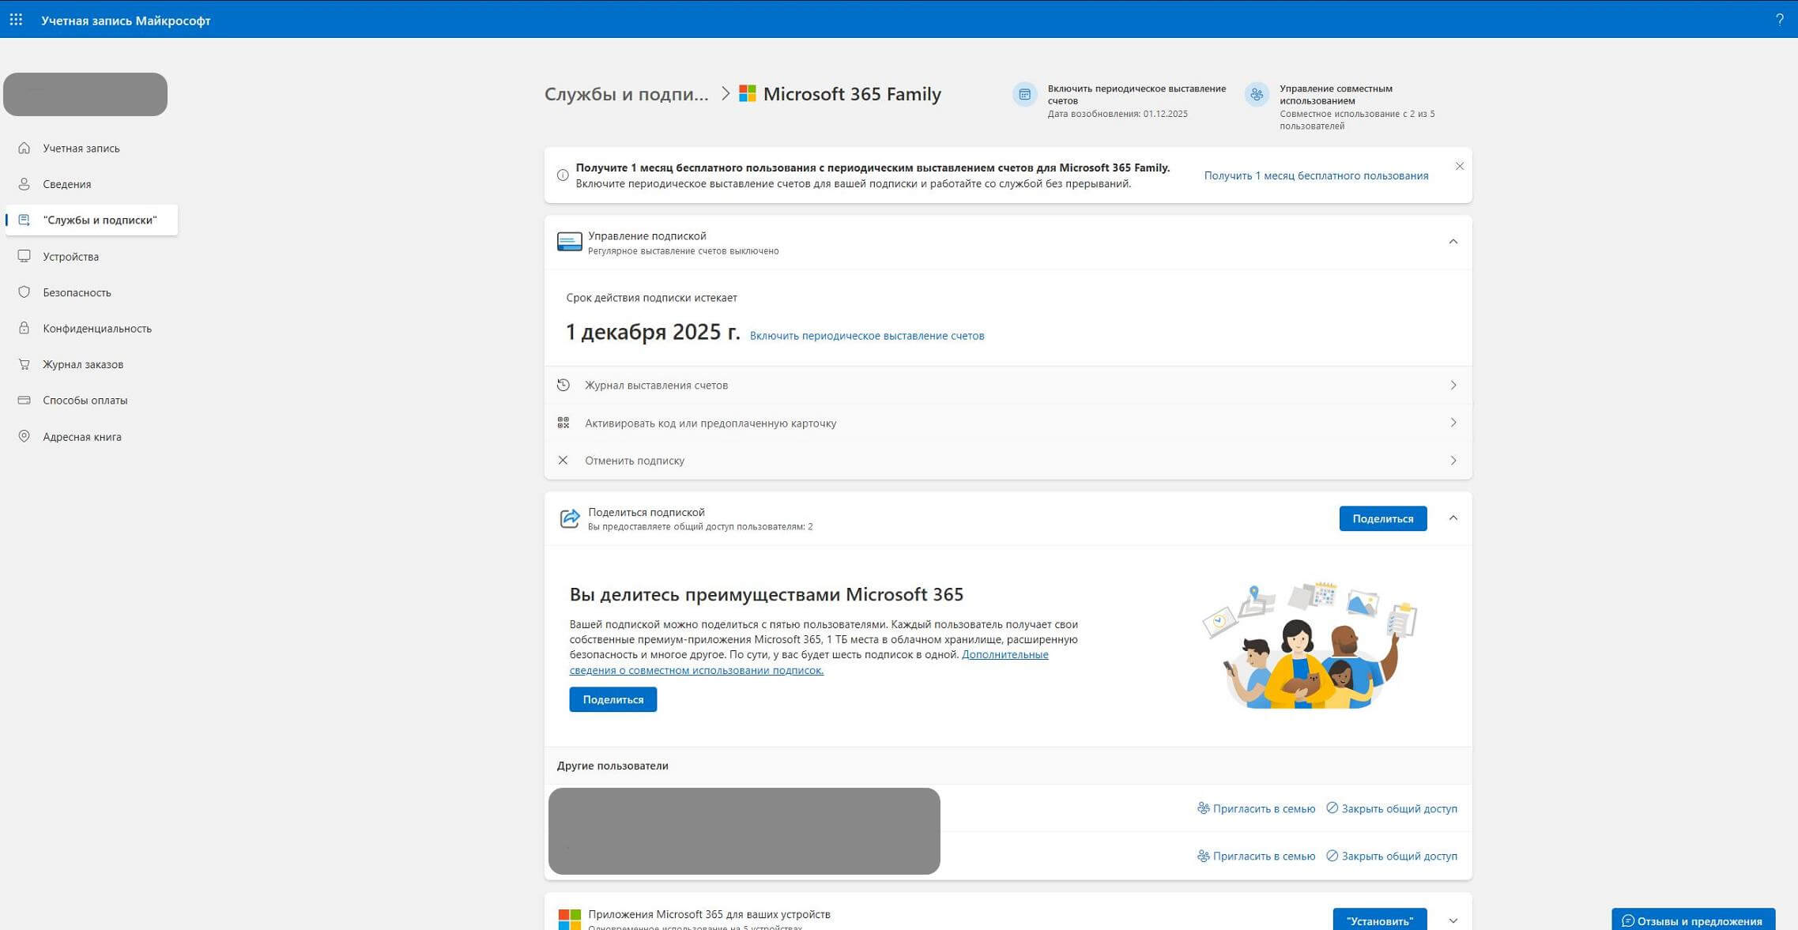Screen dimensions: 1798x930
Task: Click Получить 1 месяц бесплатного пользования link
Action: 1316,175
